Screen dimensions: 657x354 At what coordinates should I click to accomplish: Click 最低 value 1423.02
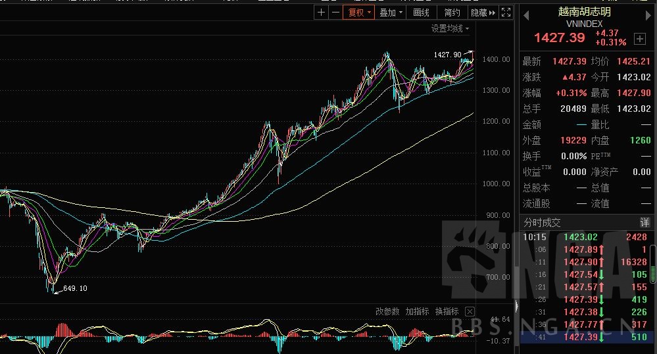coord(633,109)
